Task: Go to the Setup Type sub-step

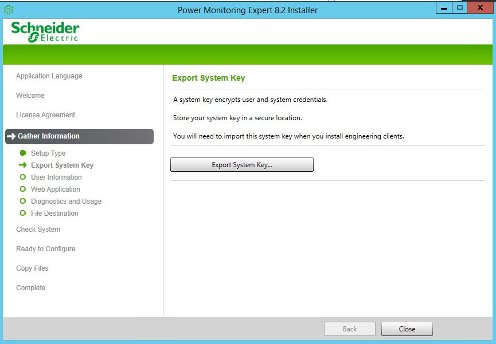Action: click(48, 153)
